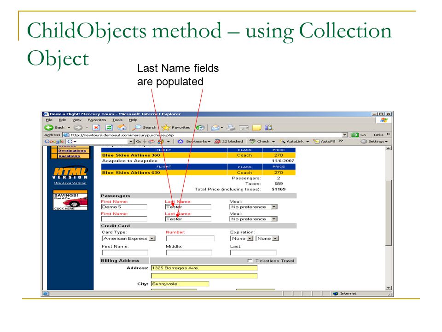Click the second passenger Last Name field
This screenshot has height=332, width=442.
[x=188, y=219]
